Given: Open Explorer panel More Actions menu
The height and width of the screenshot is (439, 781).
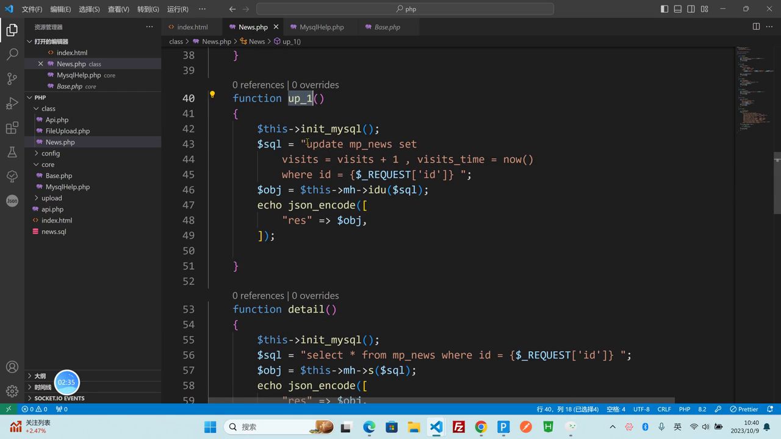Looking at the screenshot, I should click(x=149, y=27).
